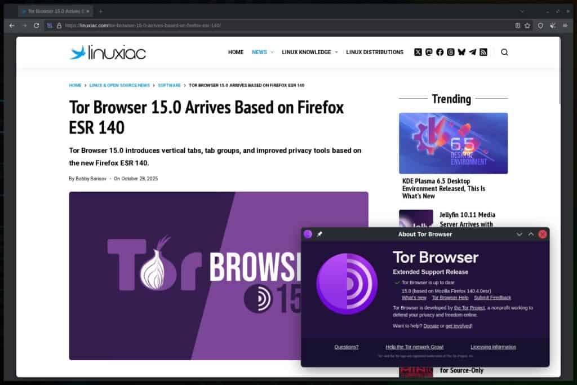Open the LINUX KNOWLEDGE dropdown menu
Screen dimensions: 577x385
(309, 52)
